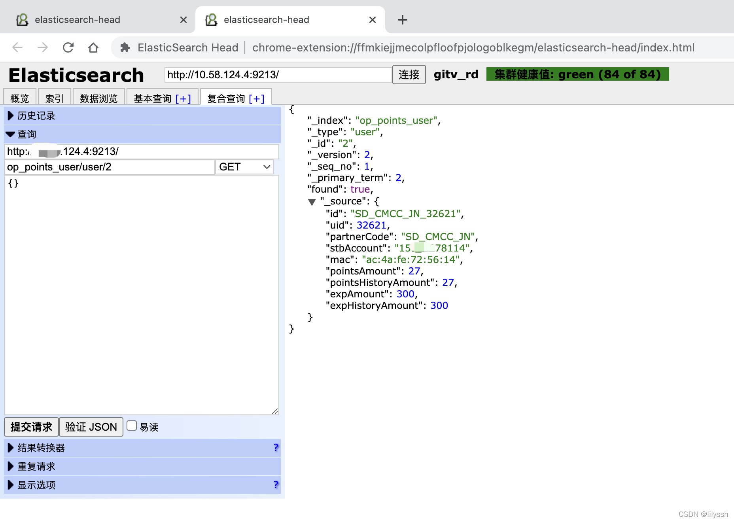Click inside the request body textarea
This screenshot has height=522, width=734.
(142, 295)
